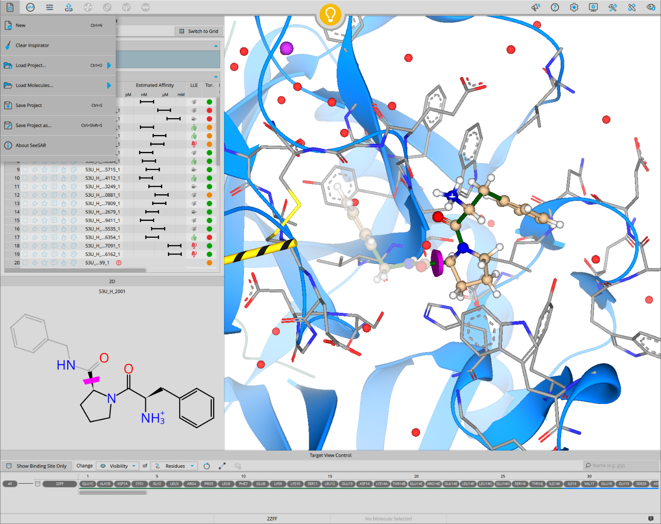The height and width of the screenshot is (524, 661).
Task: Choose Clear Inspirator from the menu
Action: (32, 46)
